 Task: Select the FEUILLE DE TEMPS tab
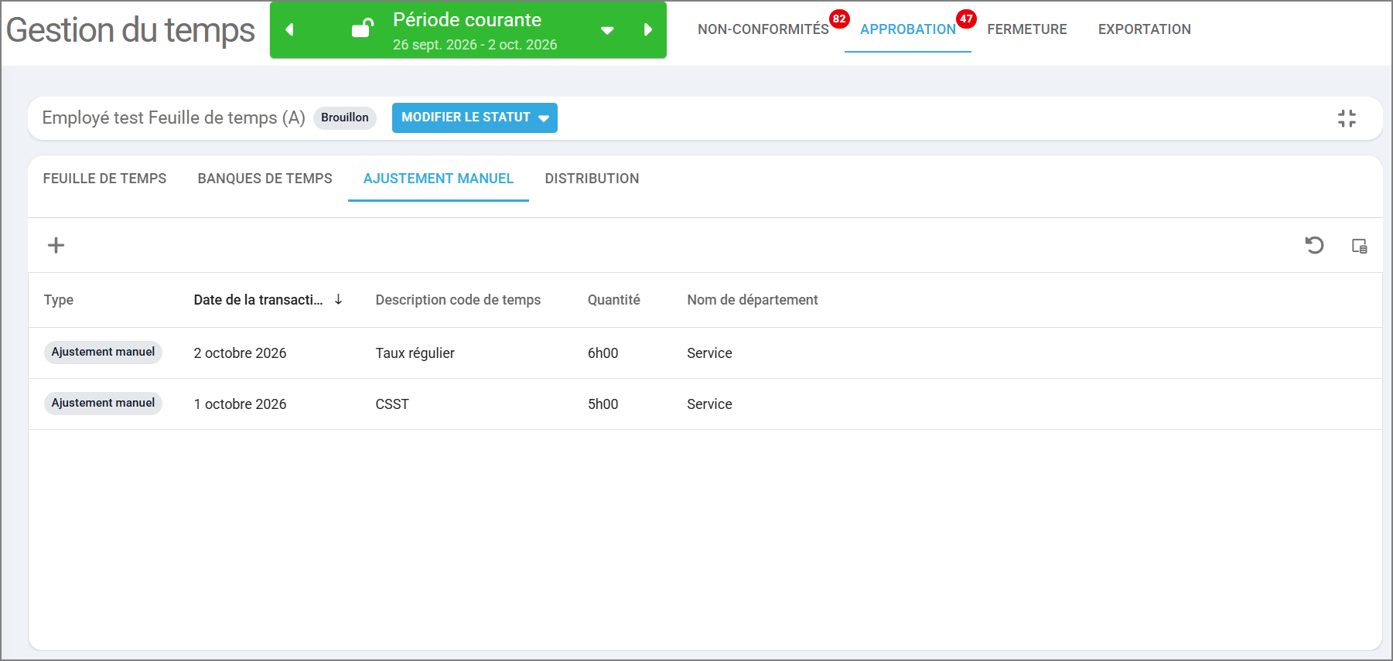click(x=104, y=179)
